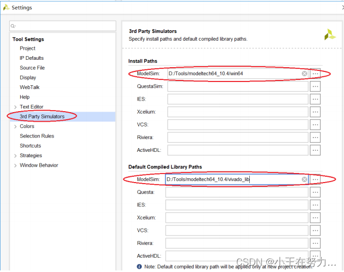The image size is (344, 272).
Task: Browse for IES install path
Action: (x=315, y=99)
